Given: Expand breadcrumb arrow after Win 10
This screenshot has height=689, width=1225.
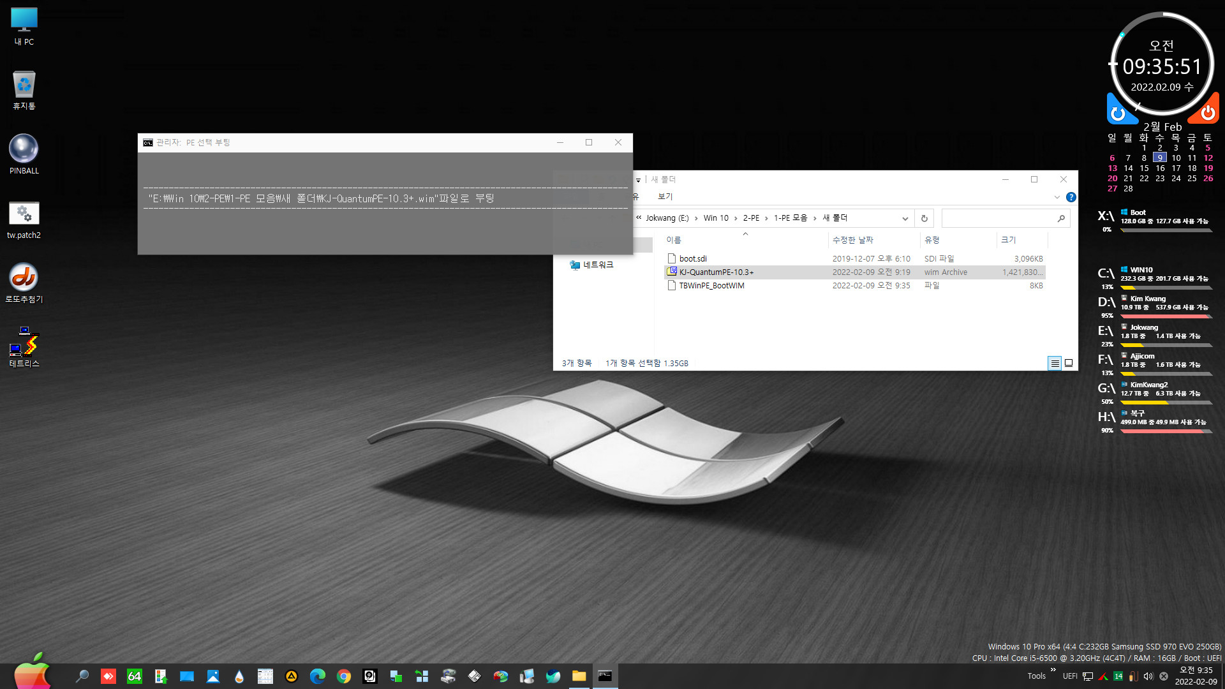Looking at the screenshot, I should pyautogui.click(x=736, y=218).
